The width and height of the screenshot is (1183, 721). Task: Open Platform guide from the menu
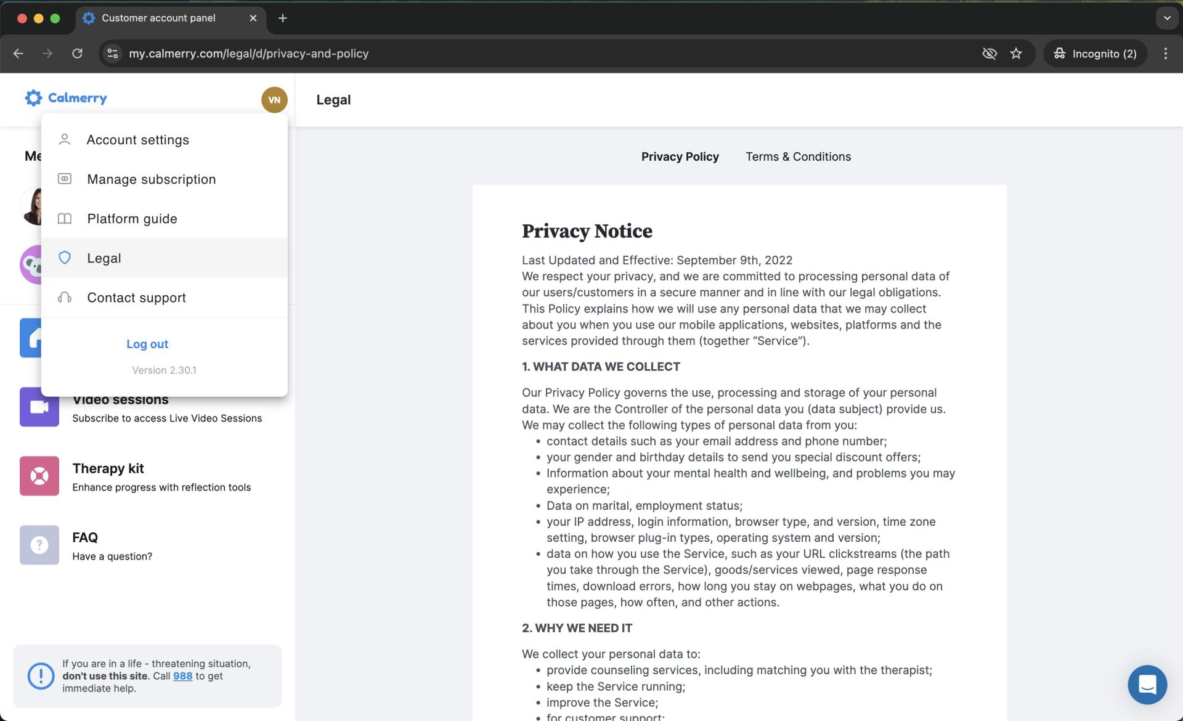tap(132, 219)
